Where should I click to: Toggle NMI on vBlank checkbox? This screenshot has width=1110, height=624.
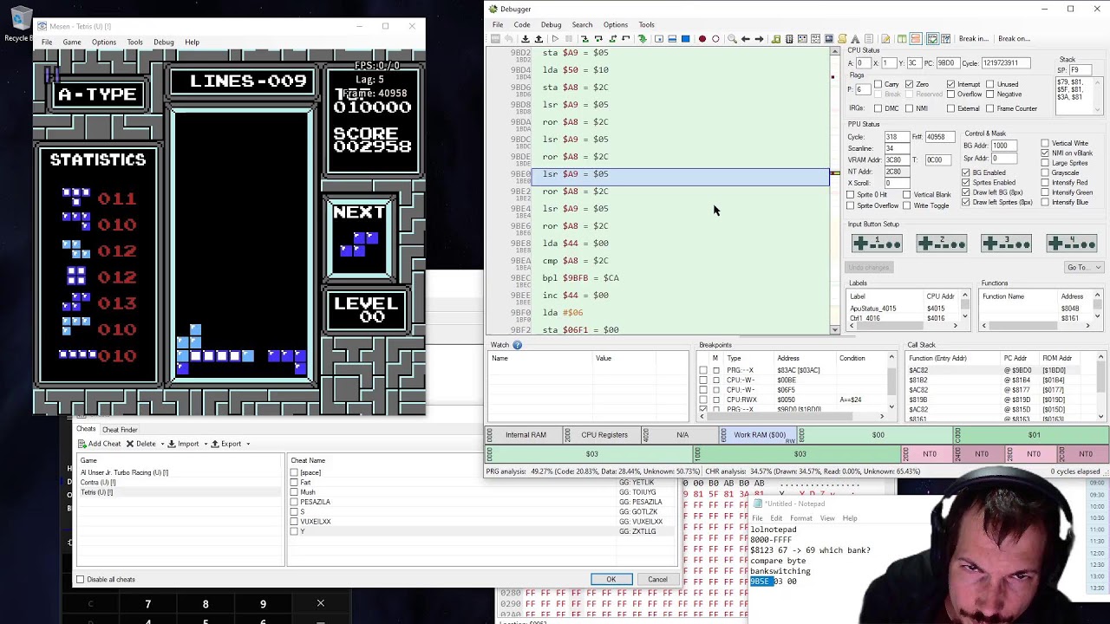click(x=1045, y=153)
